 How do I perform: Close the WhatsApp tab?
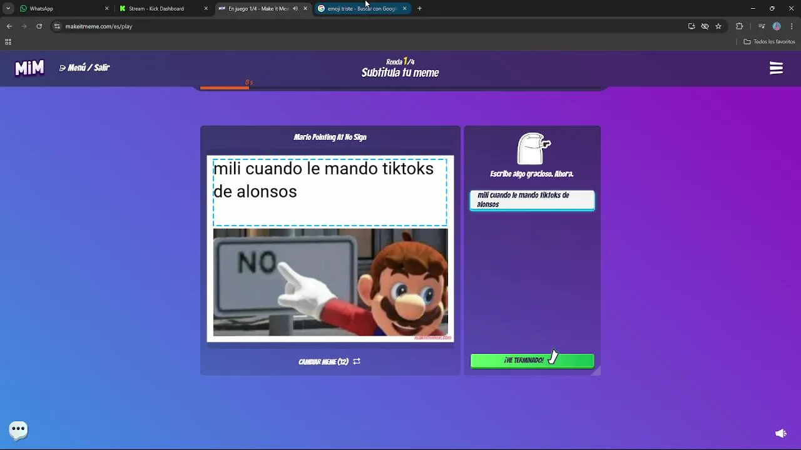click(x=106, y=9)
